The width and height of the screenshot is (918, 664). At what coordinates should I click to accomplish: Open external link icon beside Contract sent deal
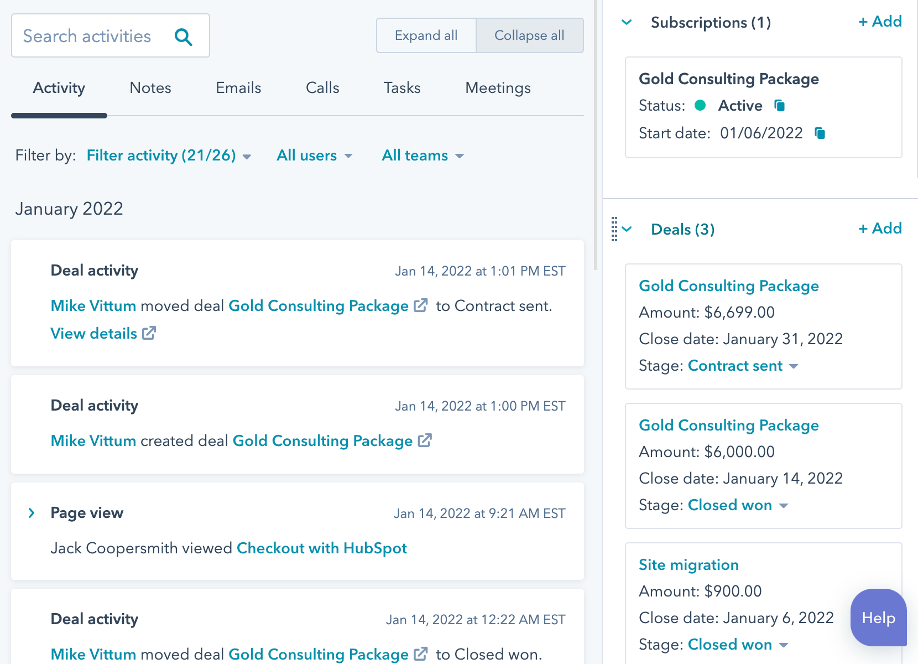click(x=421, y=305)
